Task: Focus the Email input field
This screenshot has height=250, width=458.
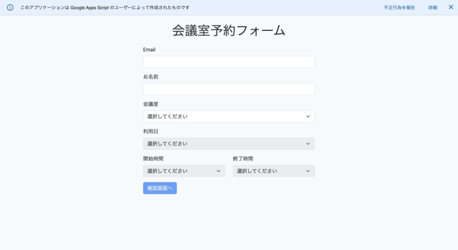Action: [x=229, y=62]
